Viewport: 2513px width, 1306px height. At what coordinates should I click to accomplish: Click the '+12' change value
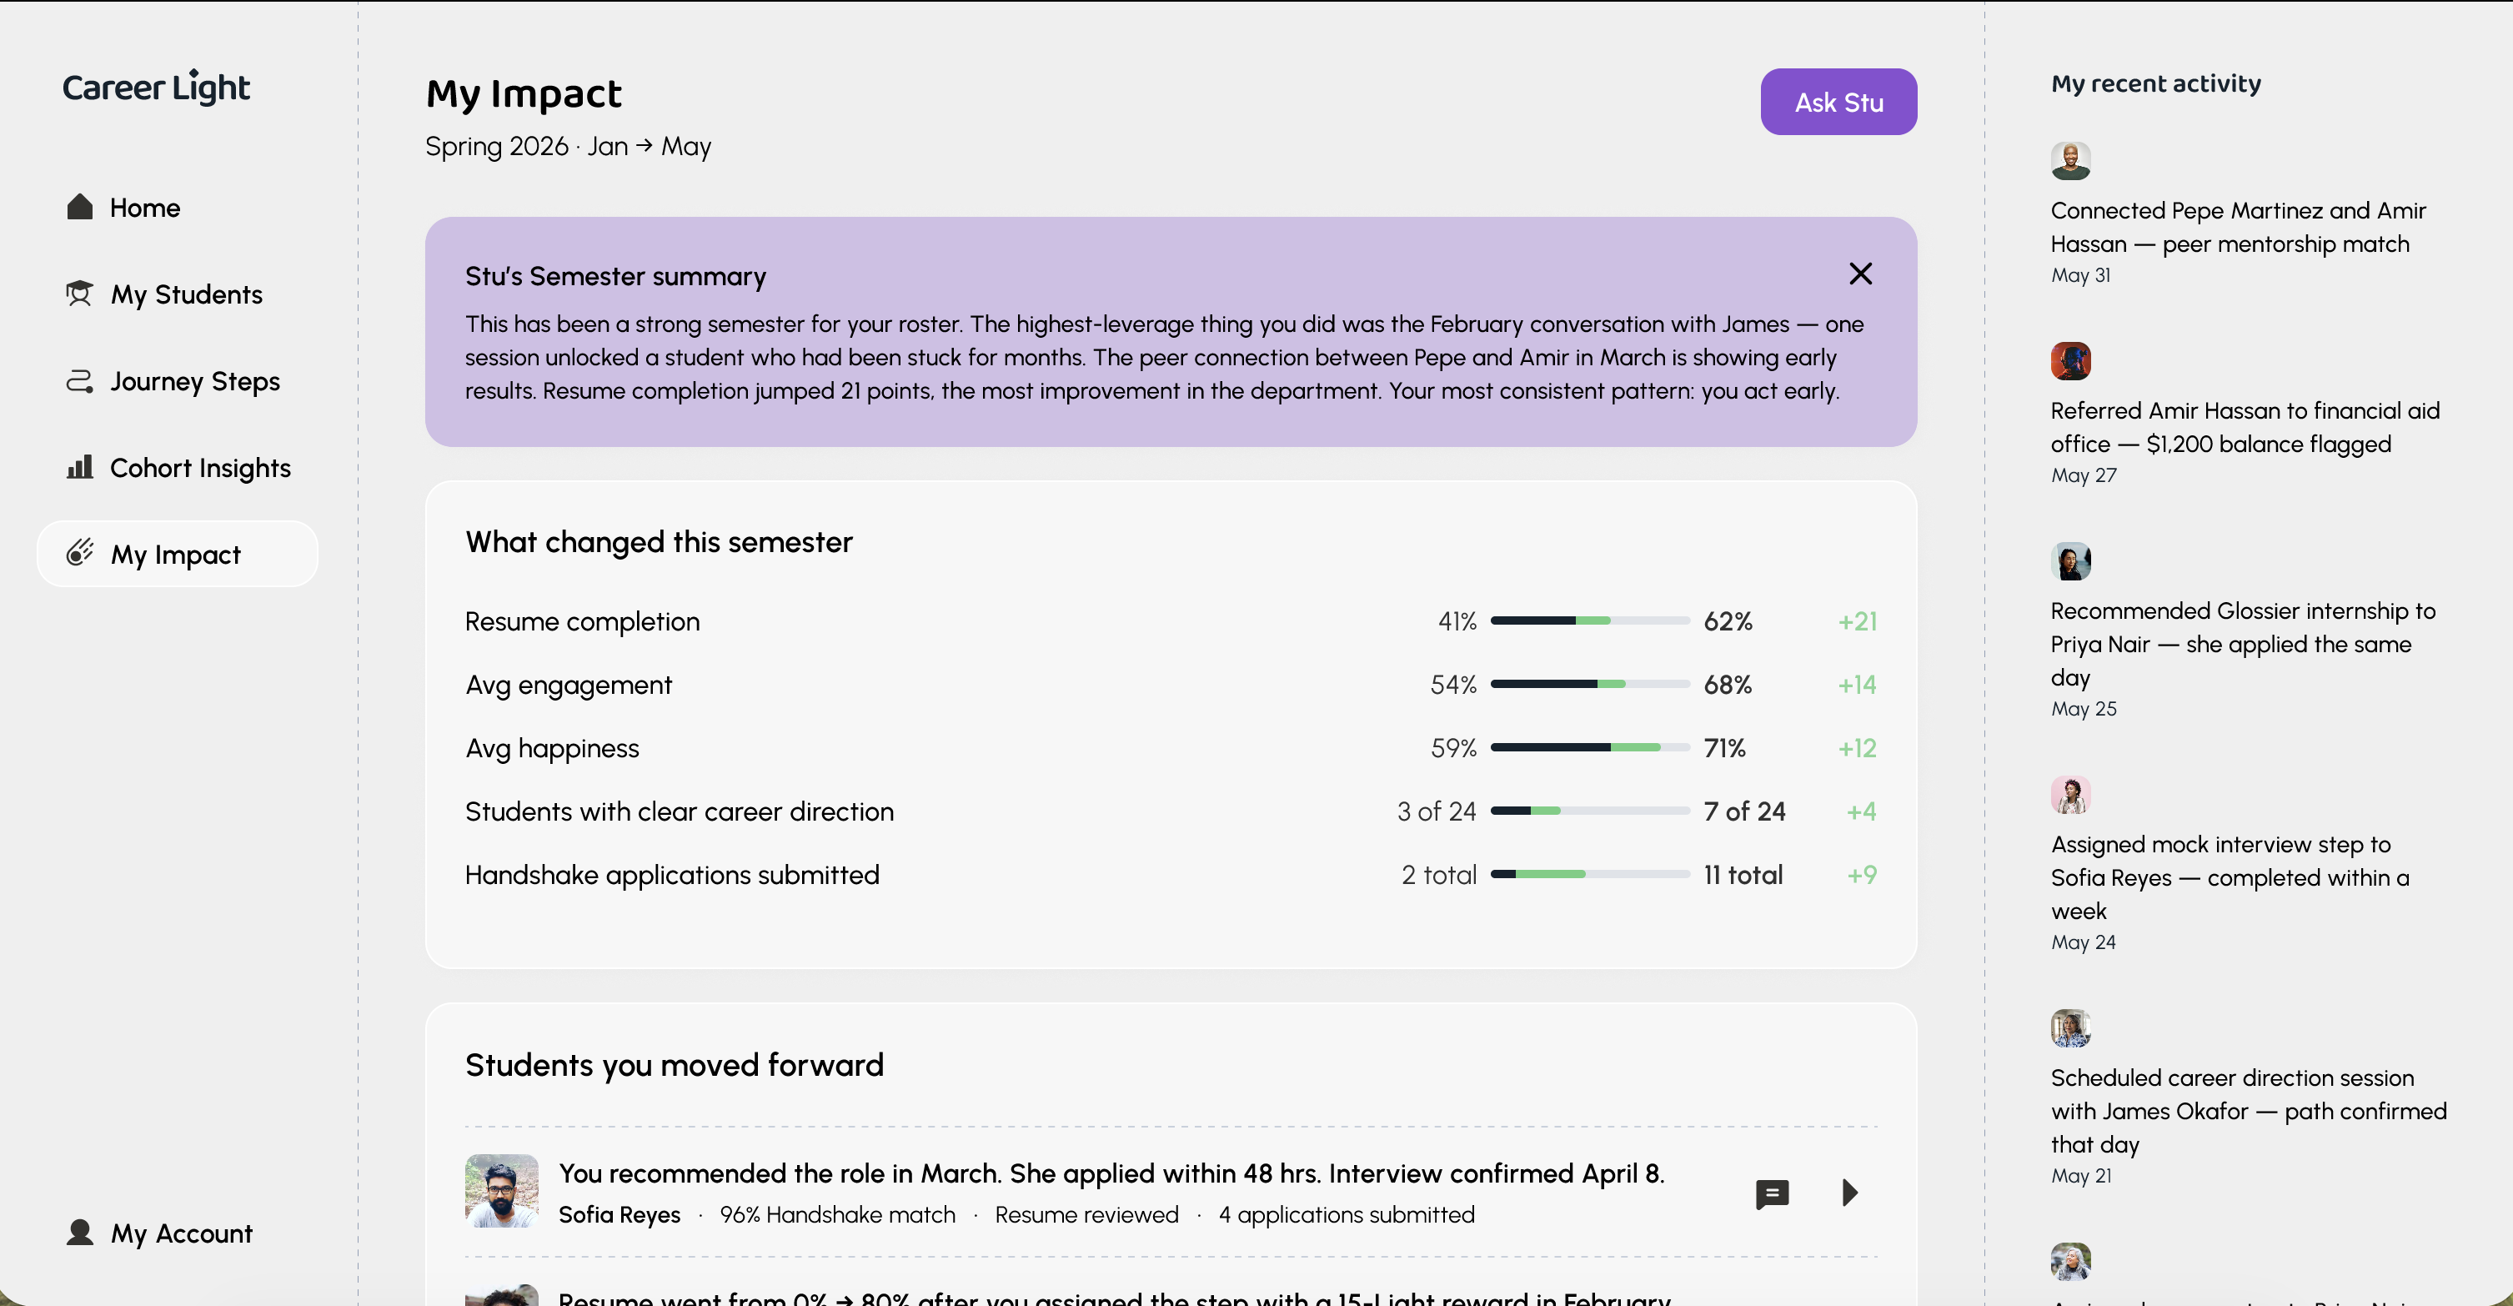point(1858,749)
